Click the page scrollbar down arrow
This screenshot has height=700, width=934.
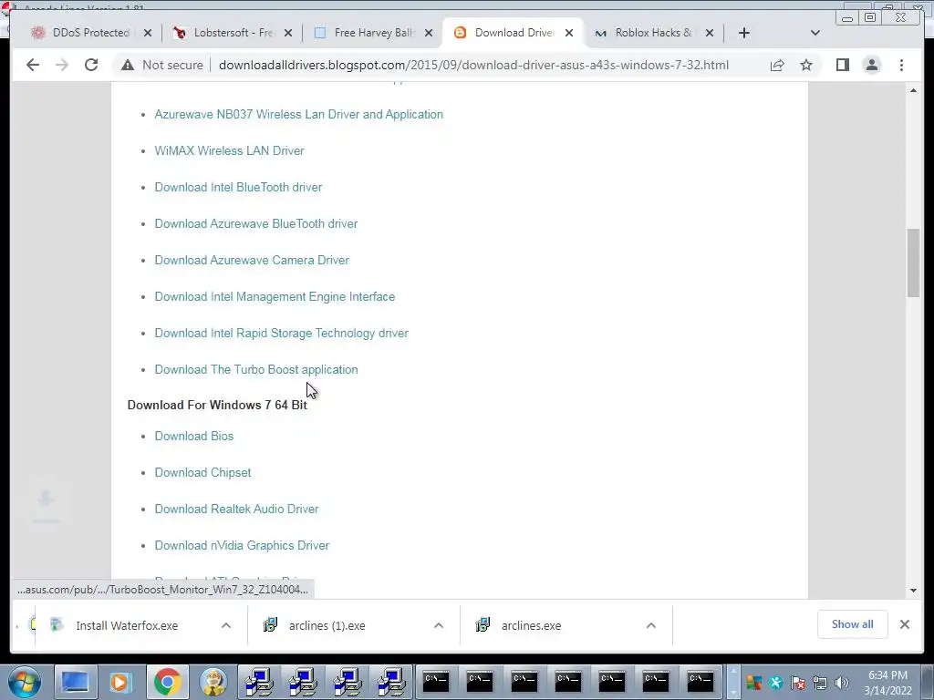pyautogui.click(x=913, y=591)
